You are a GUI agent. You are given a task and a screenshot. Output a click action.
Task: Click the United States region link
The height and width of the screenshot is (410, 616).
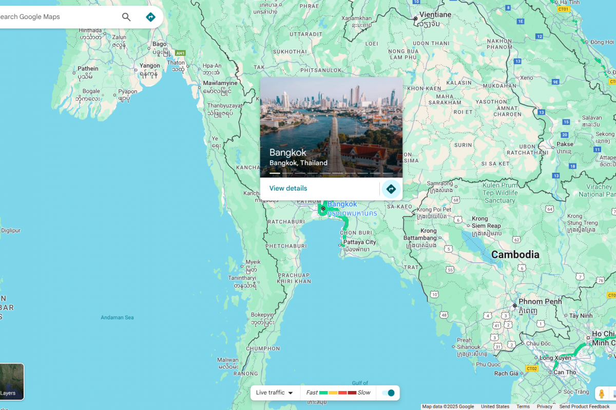(495, 406)
